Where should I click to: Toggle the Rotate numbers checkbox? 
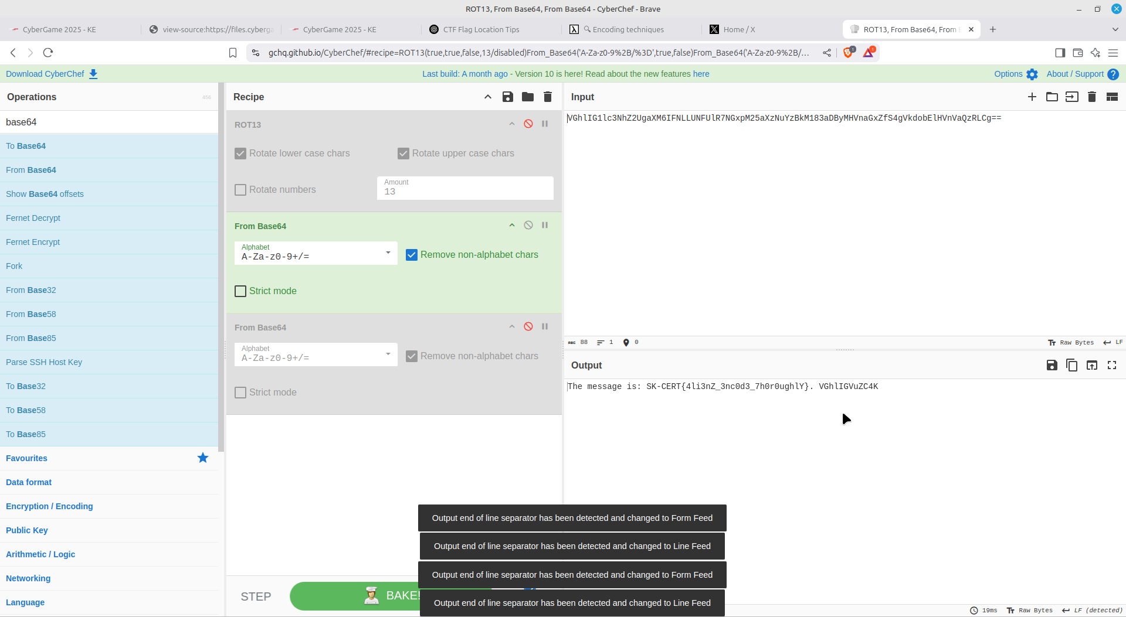coord(240,190)
